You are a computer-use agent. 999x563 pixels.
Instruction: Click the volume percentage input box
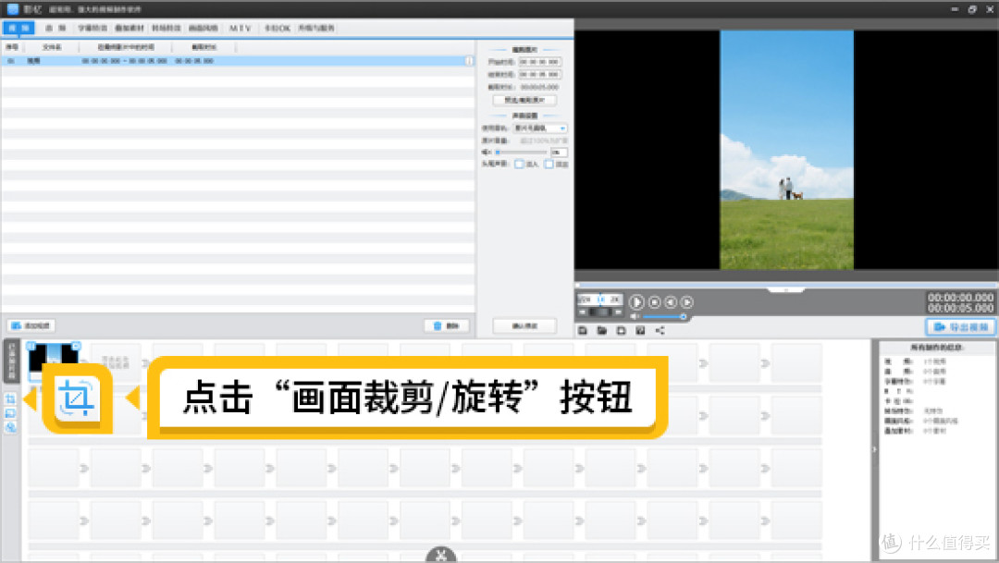pyautogui.click(x=558, y=153)
